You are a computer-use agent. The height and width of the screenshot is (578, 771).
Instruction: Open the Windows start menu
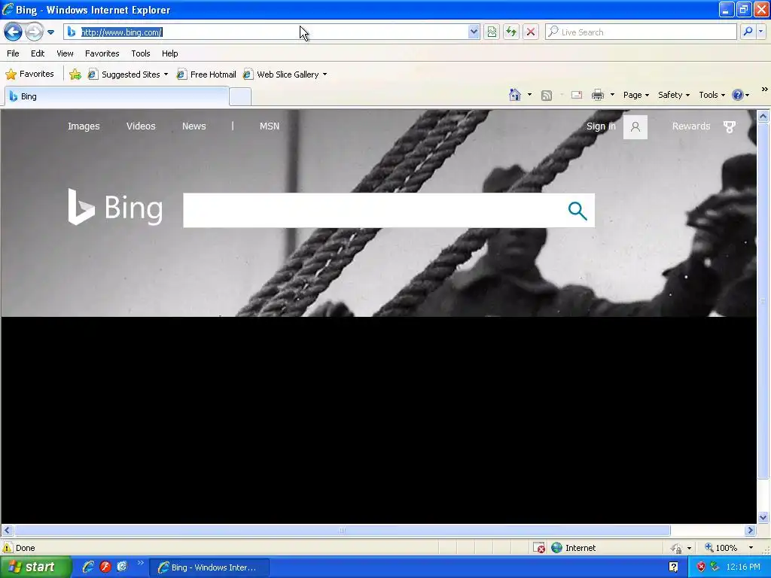[x=35, y=567]
